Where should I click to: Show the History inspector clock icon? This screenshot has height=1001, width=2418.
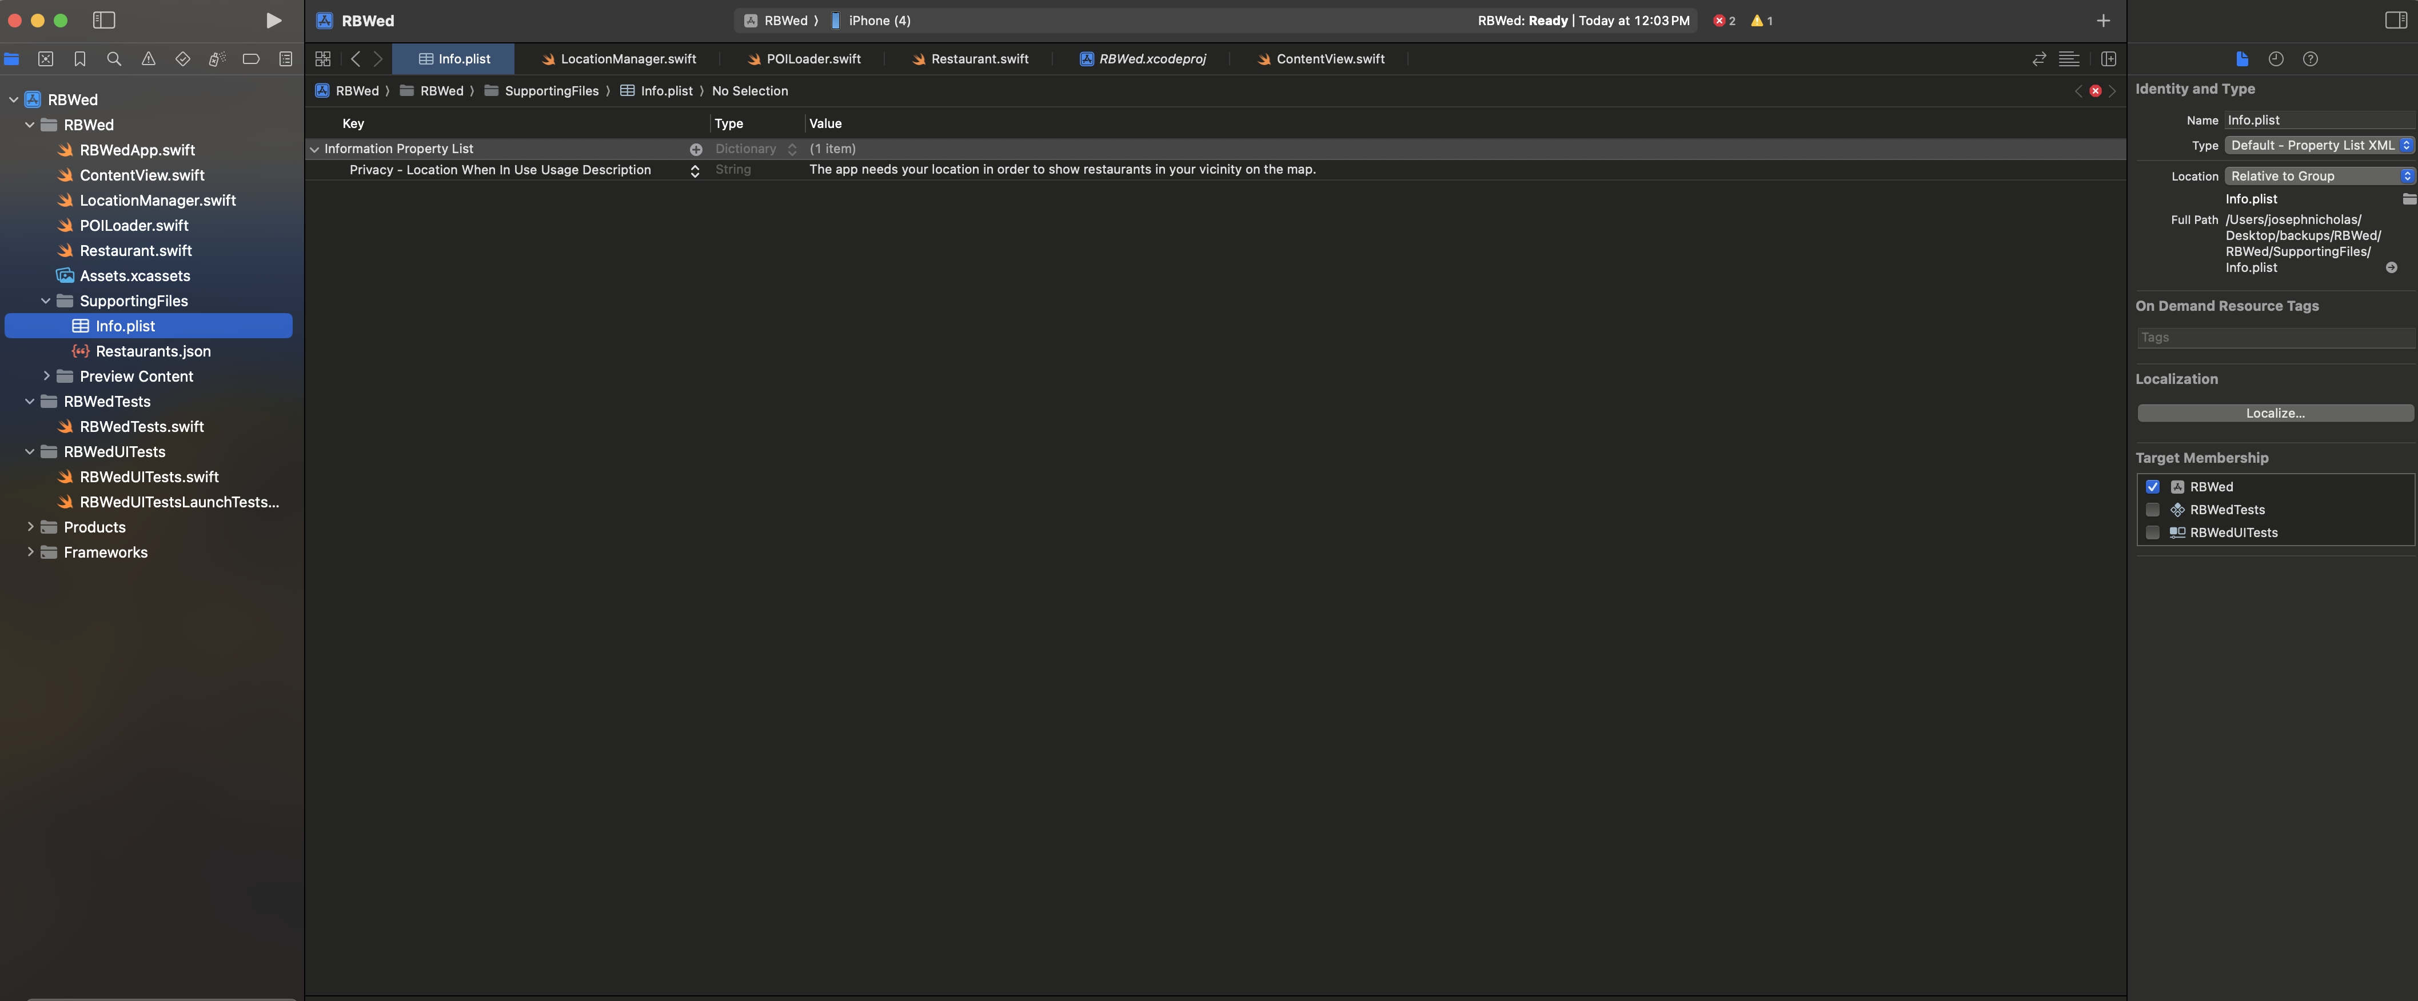point(2276,59)
